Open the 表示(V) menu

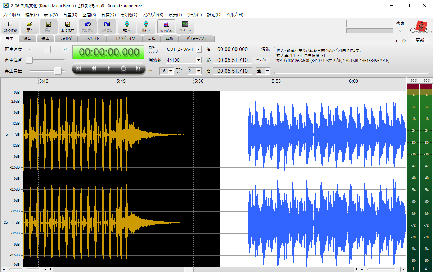pos(51,15)
